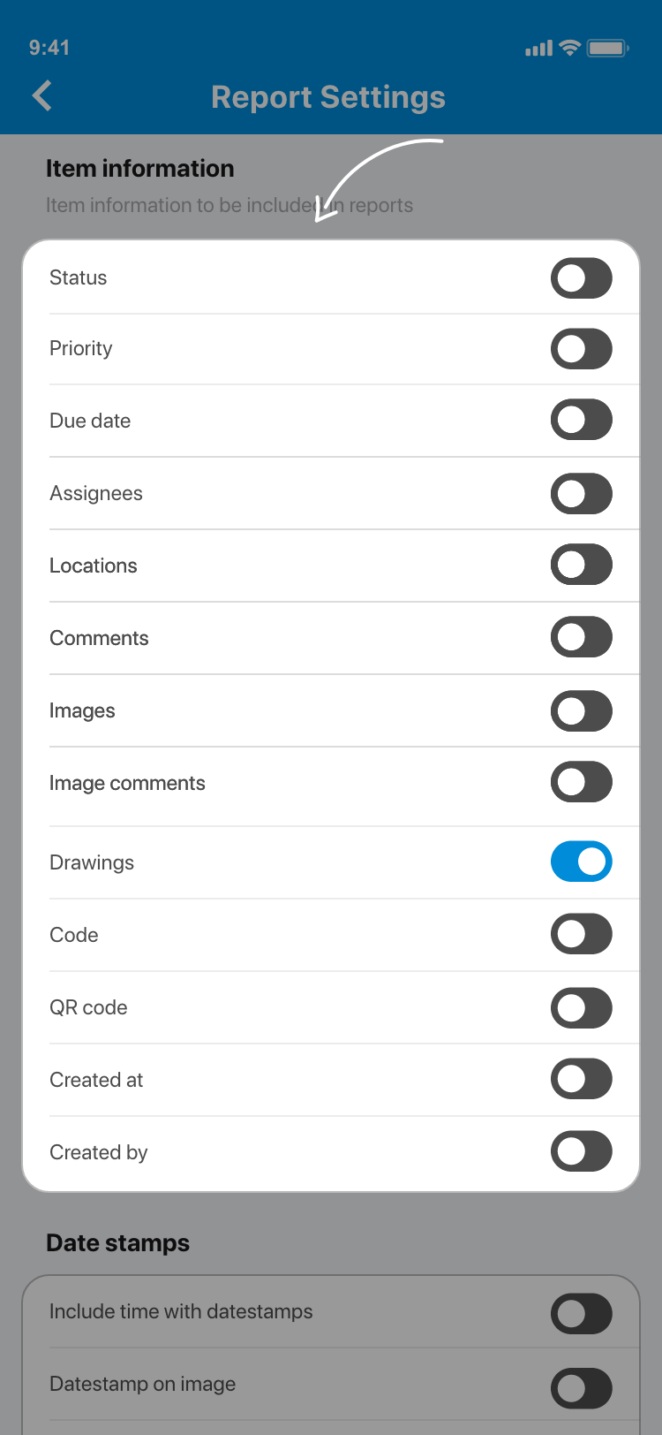This screenshot has height=1435, width=662.
Task: Tap the back arrow icon
Action: (41, 96)
